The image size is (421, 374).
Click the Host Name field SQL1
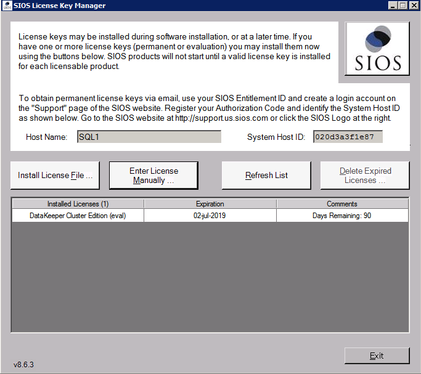[149, 137]
